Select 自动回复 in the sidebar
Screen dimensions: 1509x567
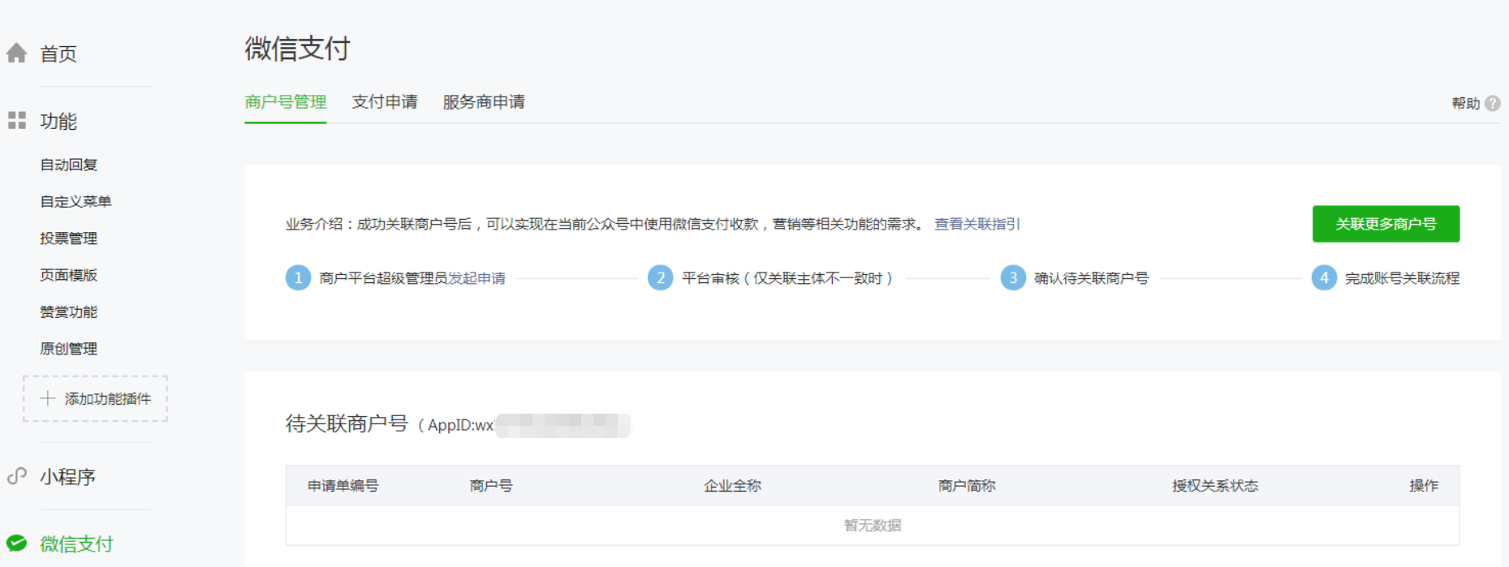(69, 165)
